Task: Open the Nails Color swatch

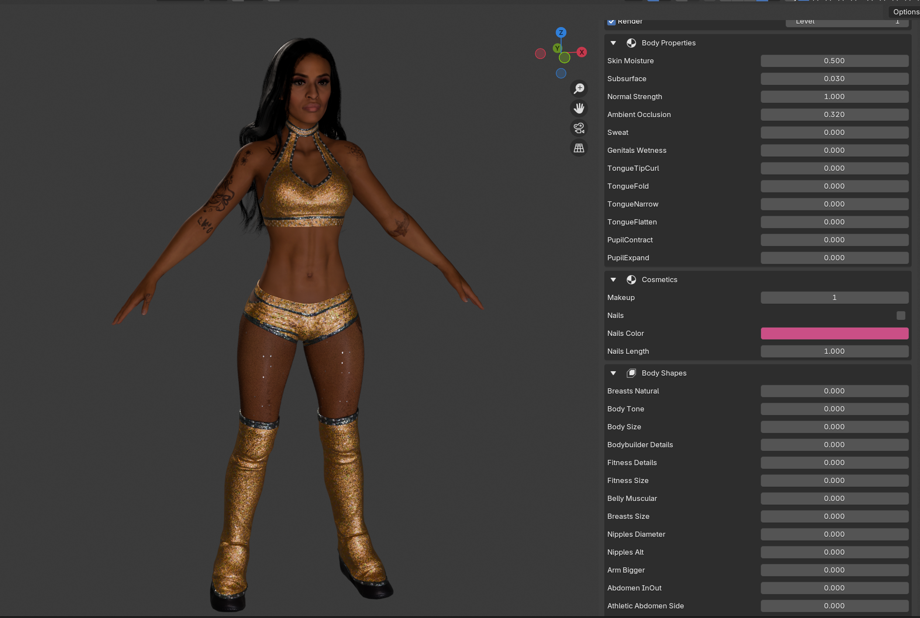Action: pos(834,333)
